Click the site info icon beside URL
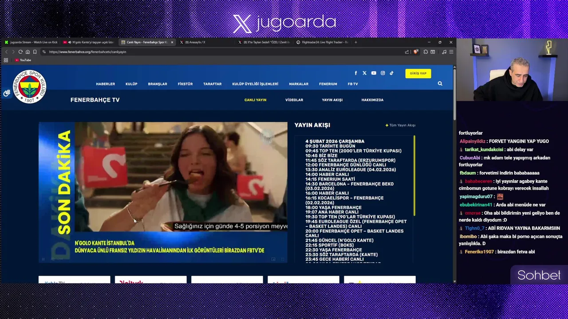 pyautogui.click(x=44, y=52)
